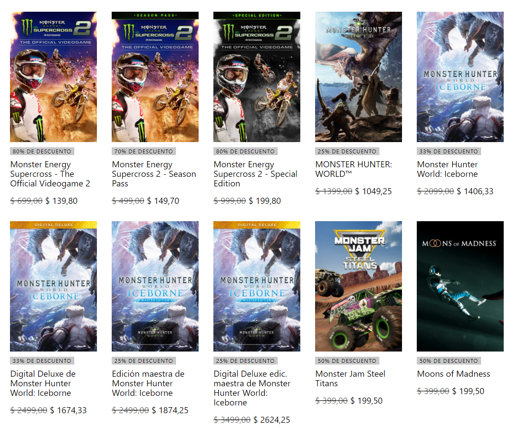Click the 70% DE DESCUENTO badge
The width and height of the screenshot is (515, 428).
tap(143, 151)
